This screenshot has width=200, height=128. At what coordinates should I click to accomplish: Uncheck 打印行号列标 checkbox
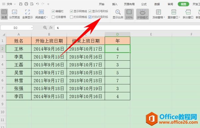[90, 17]
